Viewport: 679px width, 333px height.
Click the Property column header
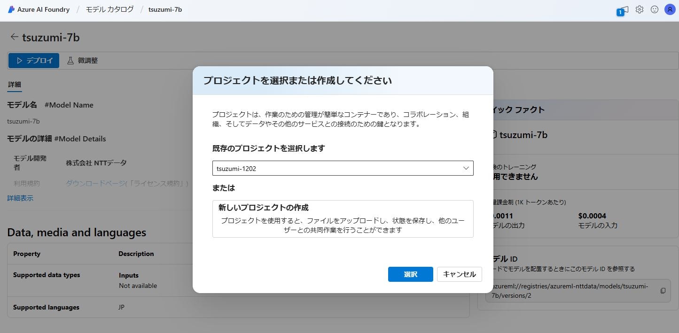(x=27, y=254)
